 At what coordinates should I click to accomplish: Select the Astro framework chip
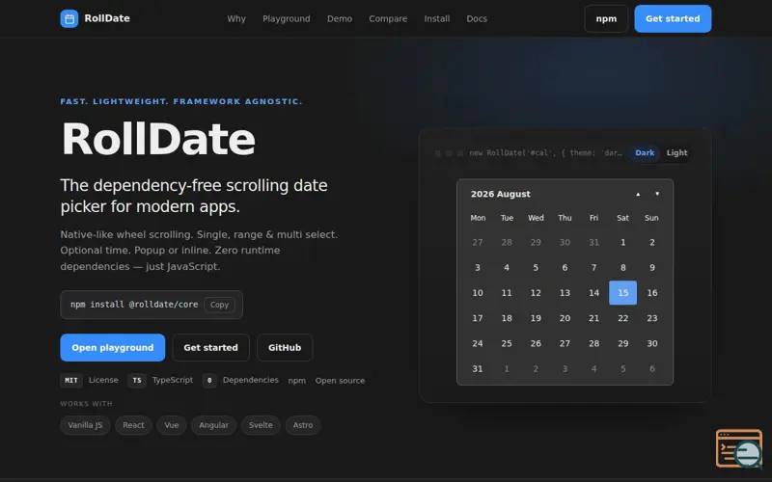(303, 425)
